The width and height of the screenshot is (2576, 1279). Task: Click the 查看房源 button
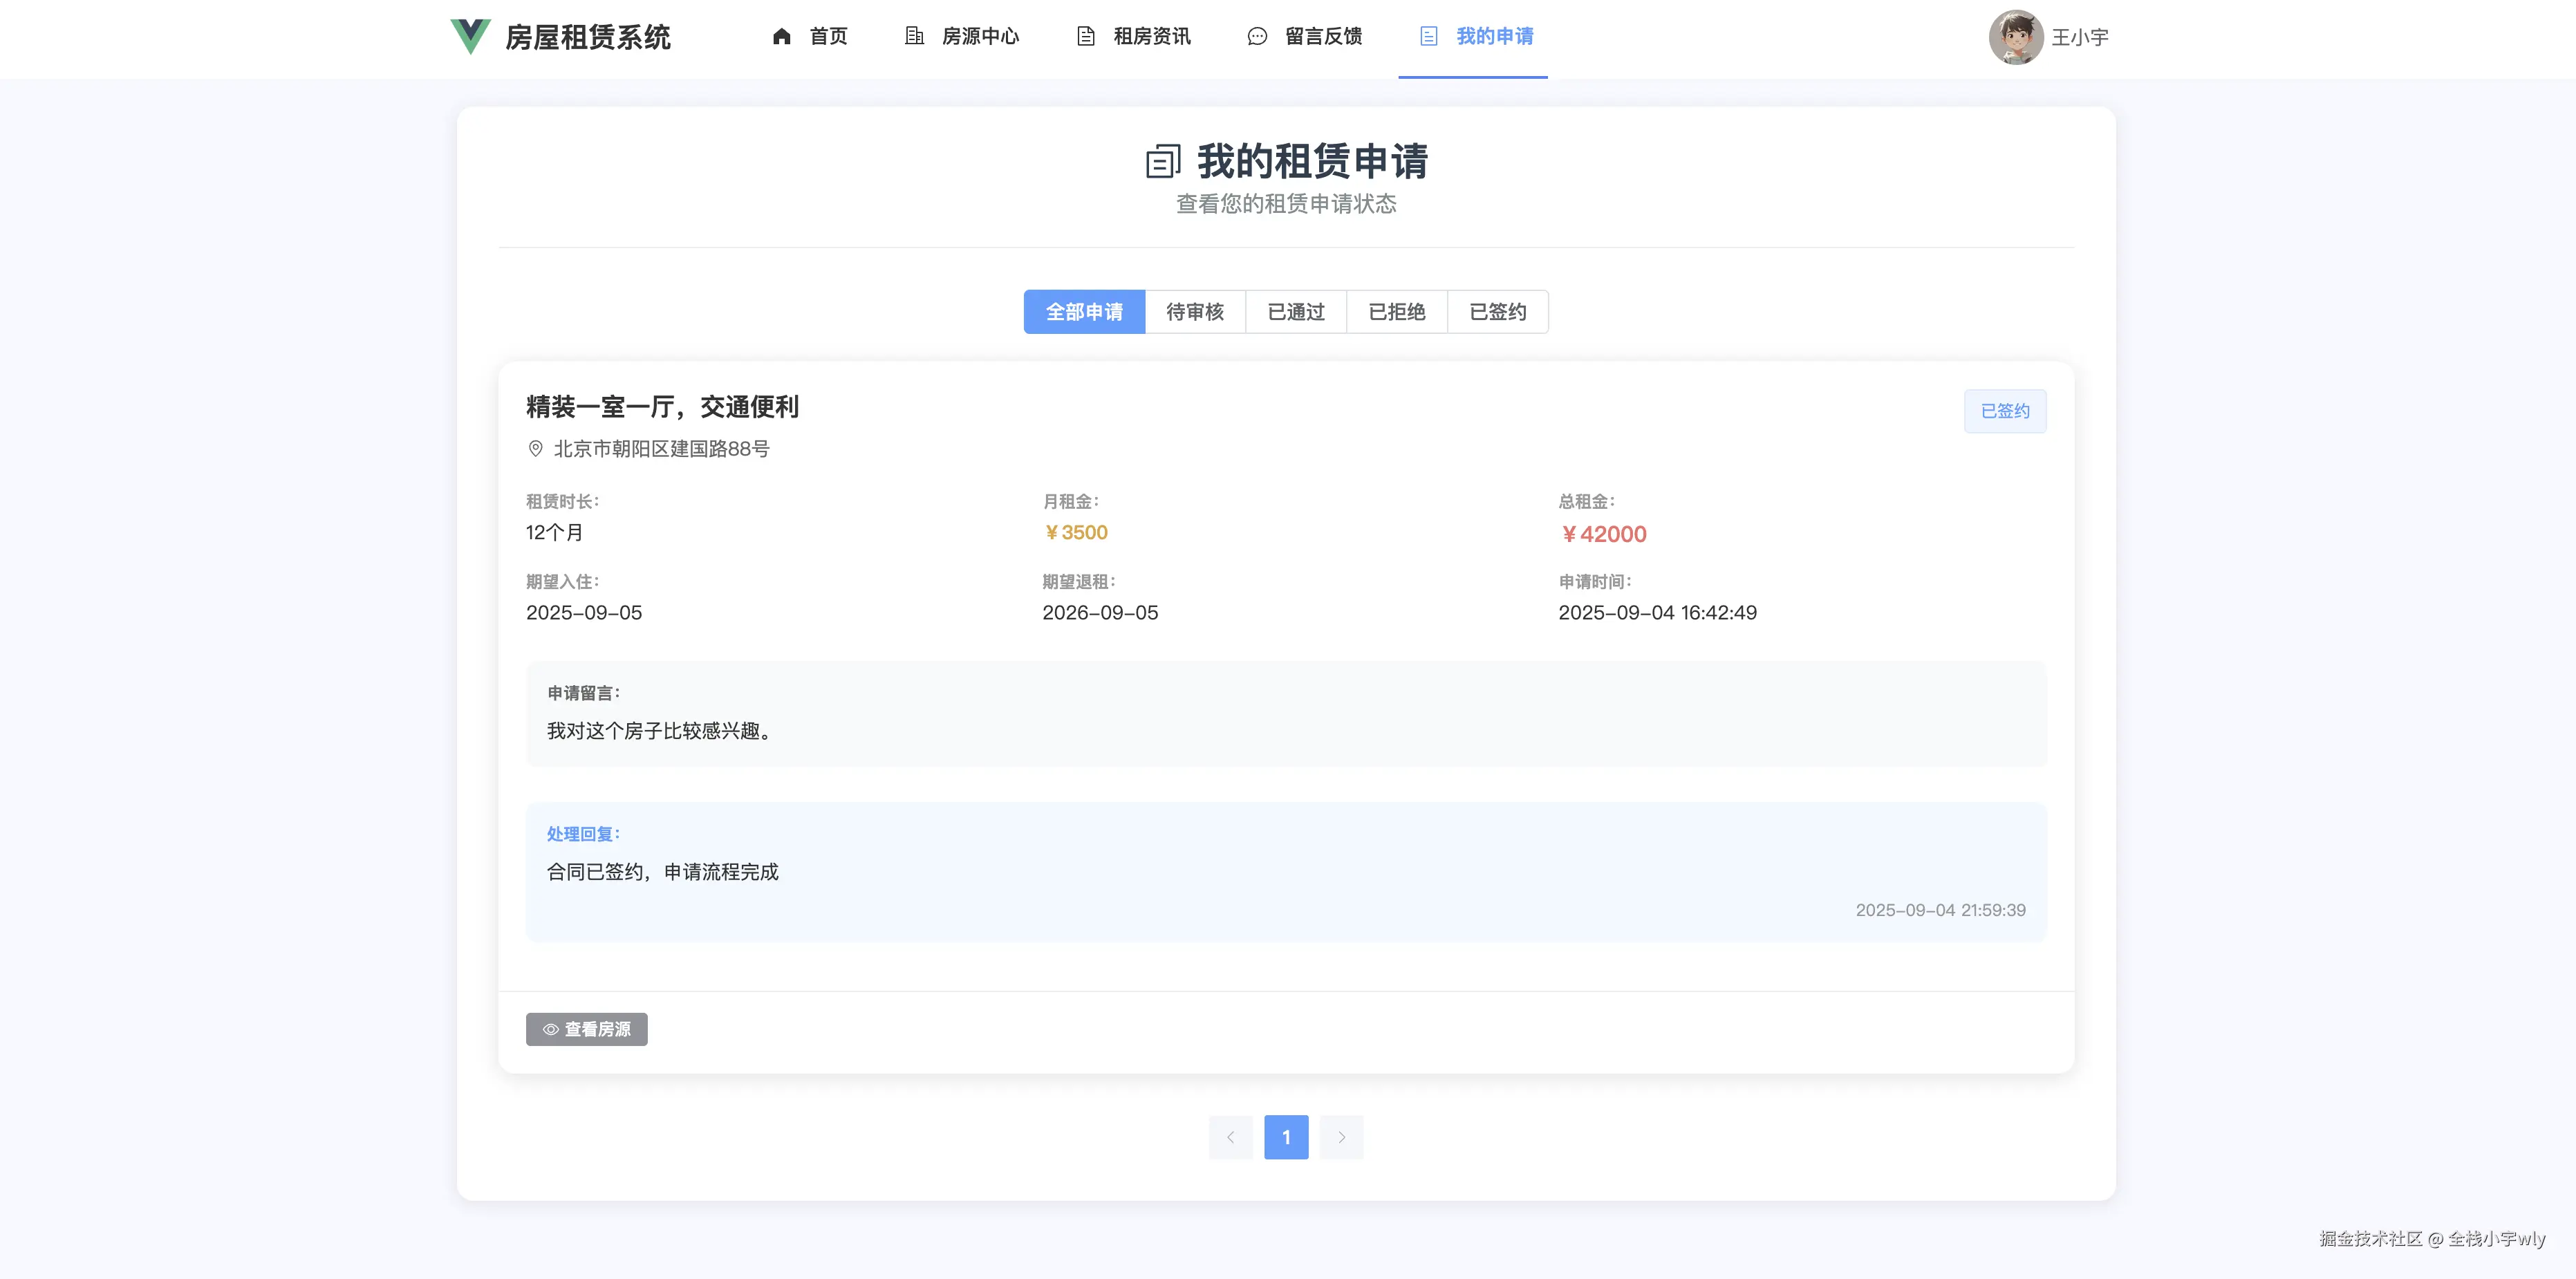[x=586, y=1029]
